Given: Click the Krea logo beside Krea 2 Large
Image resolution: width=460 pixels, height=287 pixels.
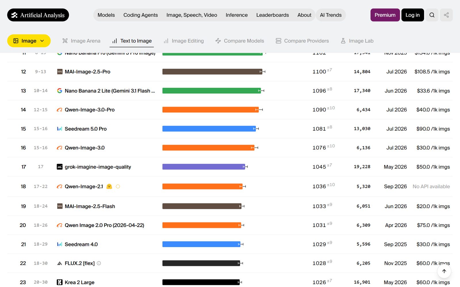Looking at the screenshot, I should (x=60, y=282).
